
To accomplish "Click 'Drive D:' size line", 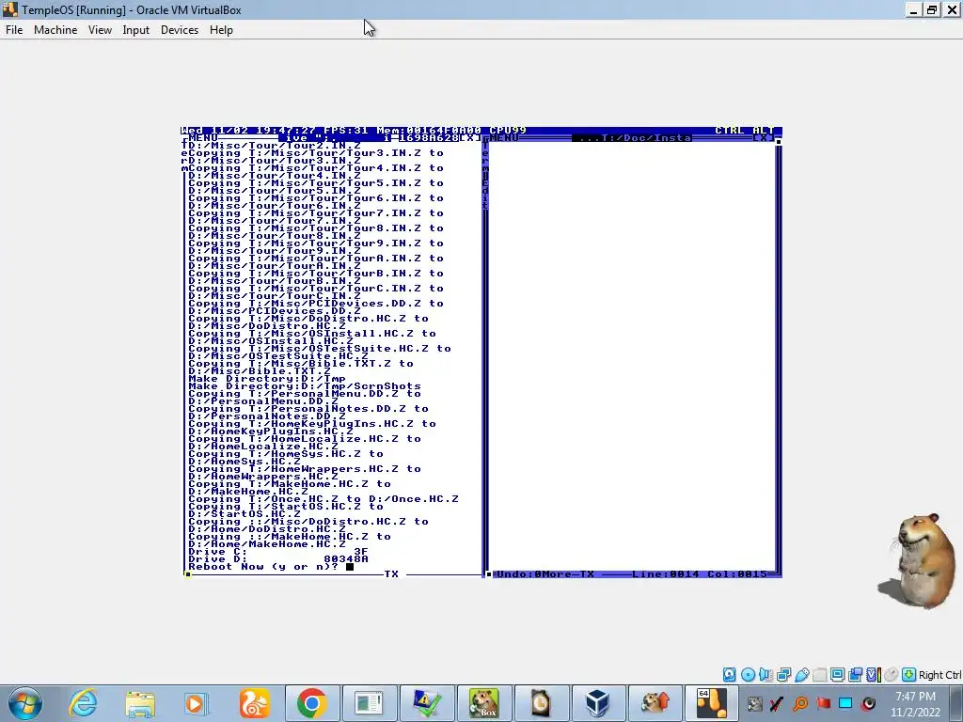I will click(x=278, y=559).
